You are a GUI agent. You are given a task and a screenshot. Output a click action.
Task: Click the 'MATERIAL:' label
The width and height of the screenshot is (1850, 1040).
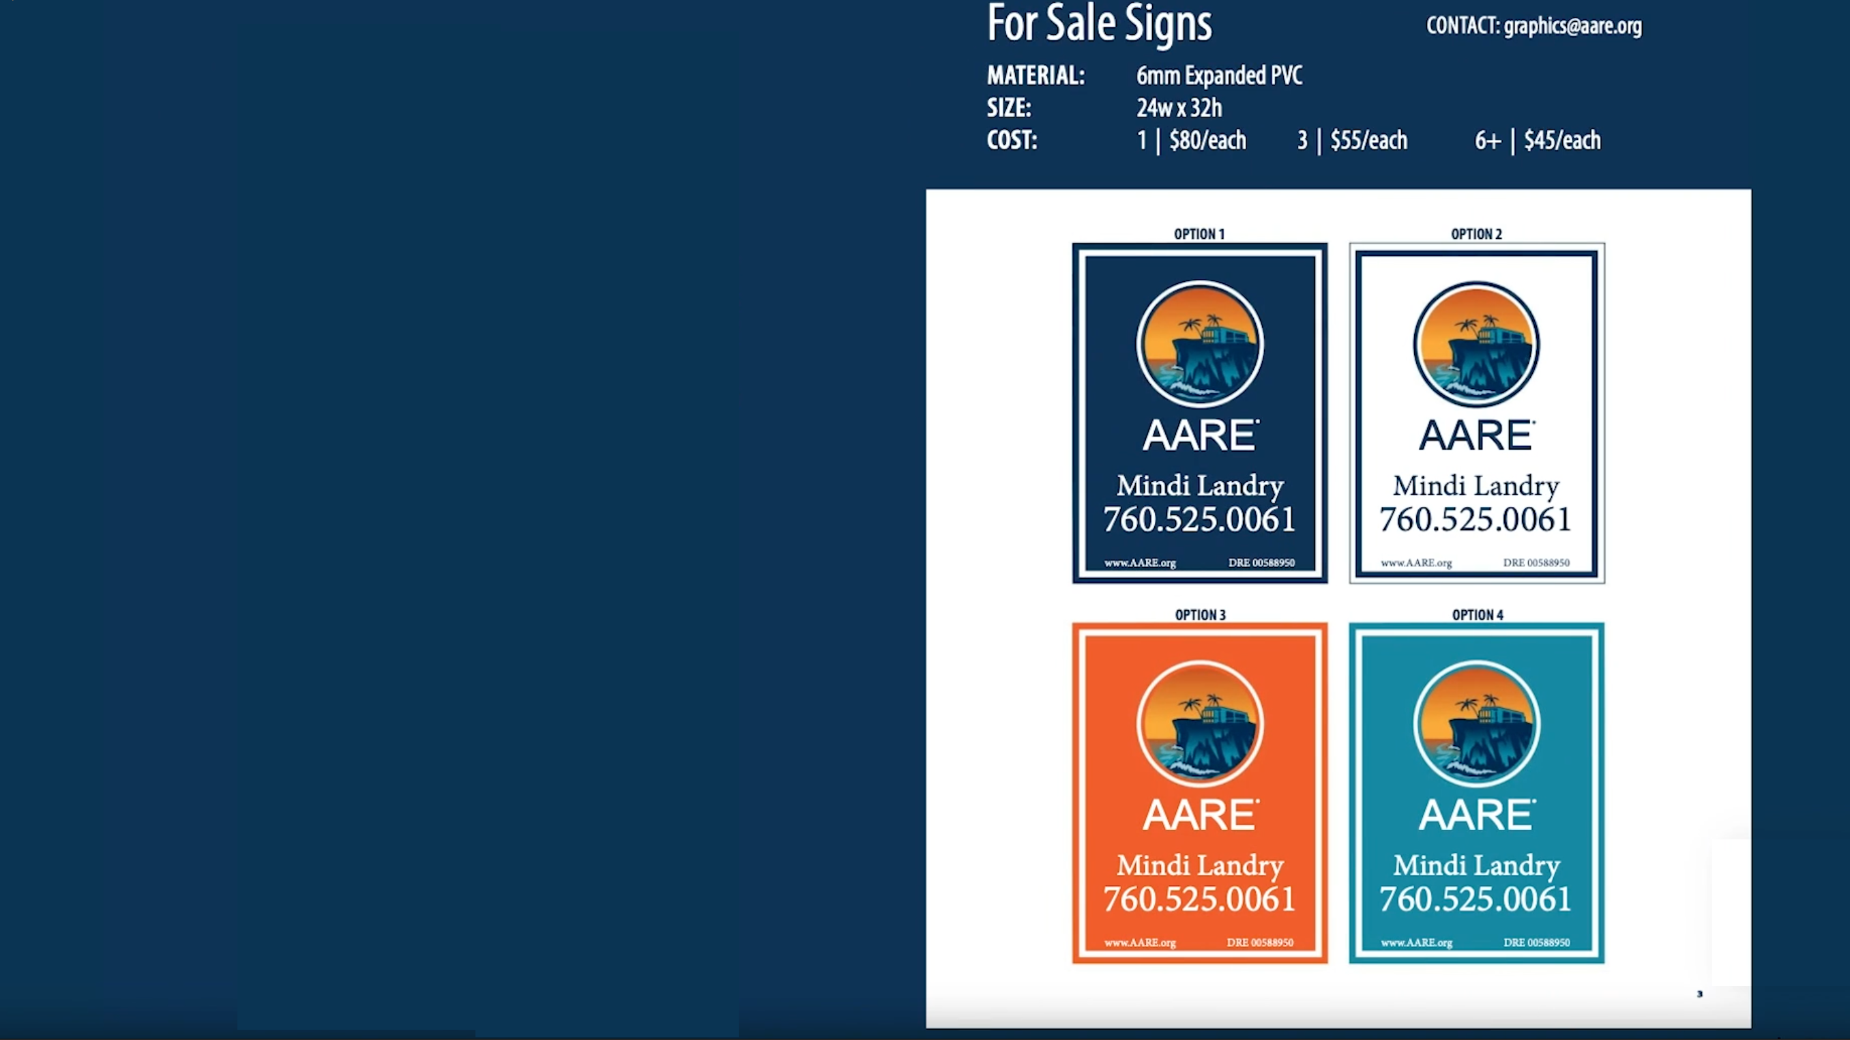1036,76
